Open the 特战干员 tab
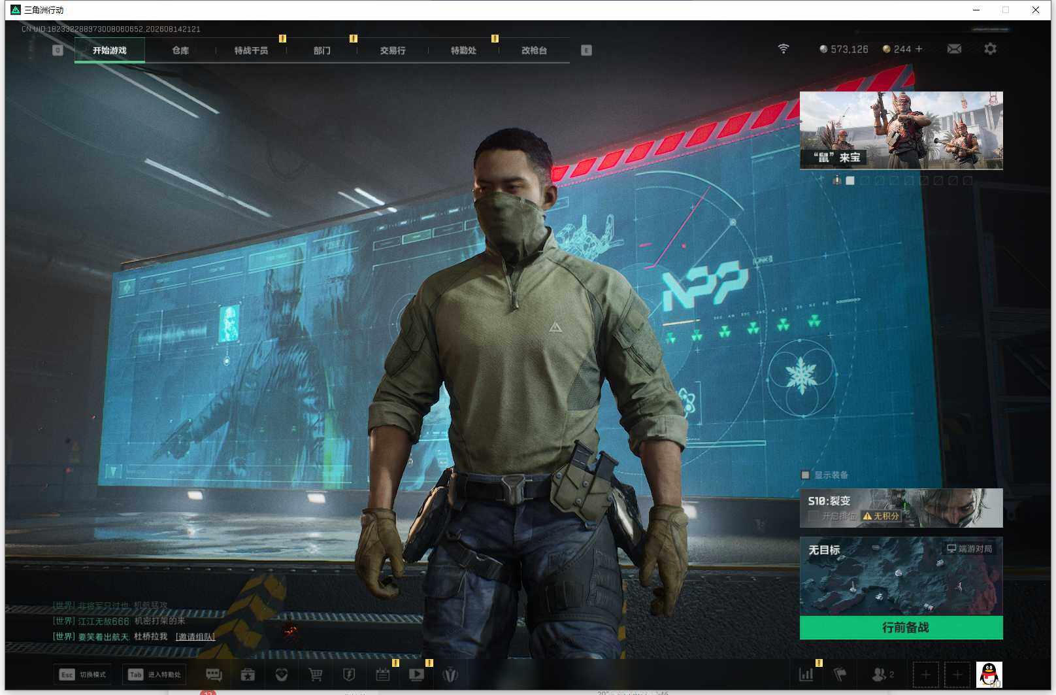Image resolution: width=1056 pixels, height=695 pixels. pyautogui.click(x=251, y=50)
